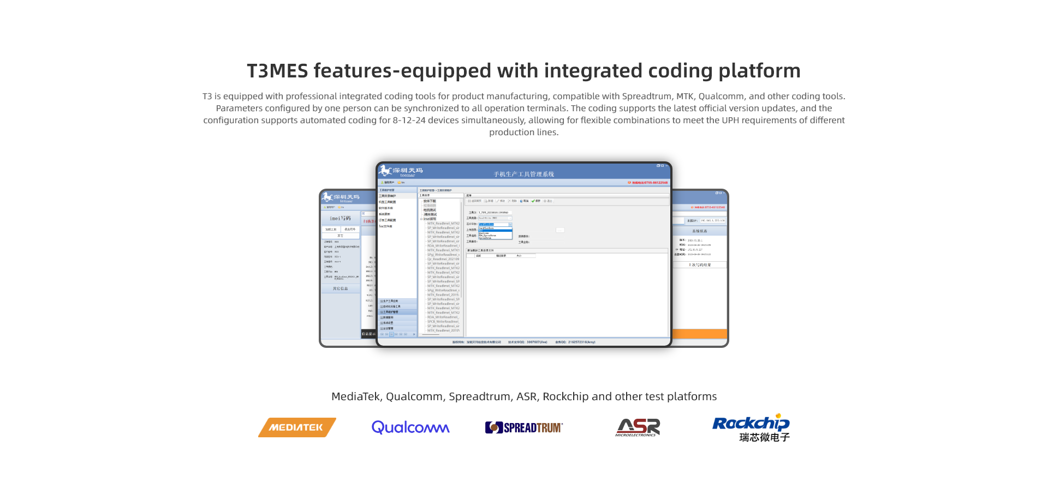Click the ellipsis browse button in form
The image size is (1048, 482).
pyautogui.click(x=560, y=230)
